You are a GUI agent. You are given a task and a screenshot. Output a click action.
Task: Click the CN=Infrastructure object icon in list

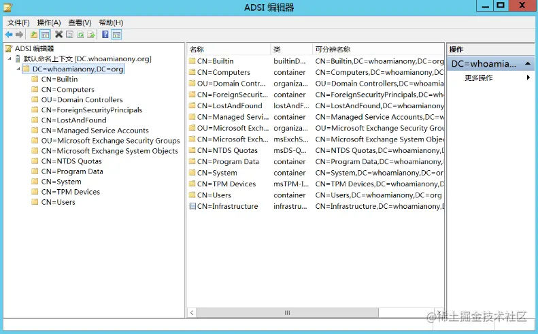[x=192, y=206]
